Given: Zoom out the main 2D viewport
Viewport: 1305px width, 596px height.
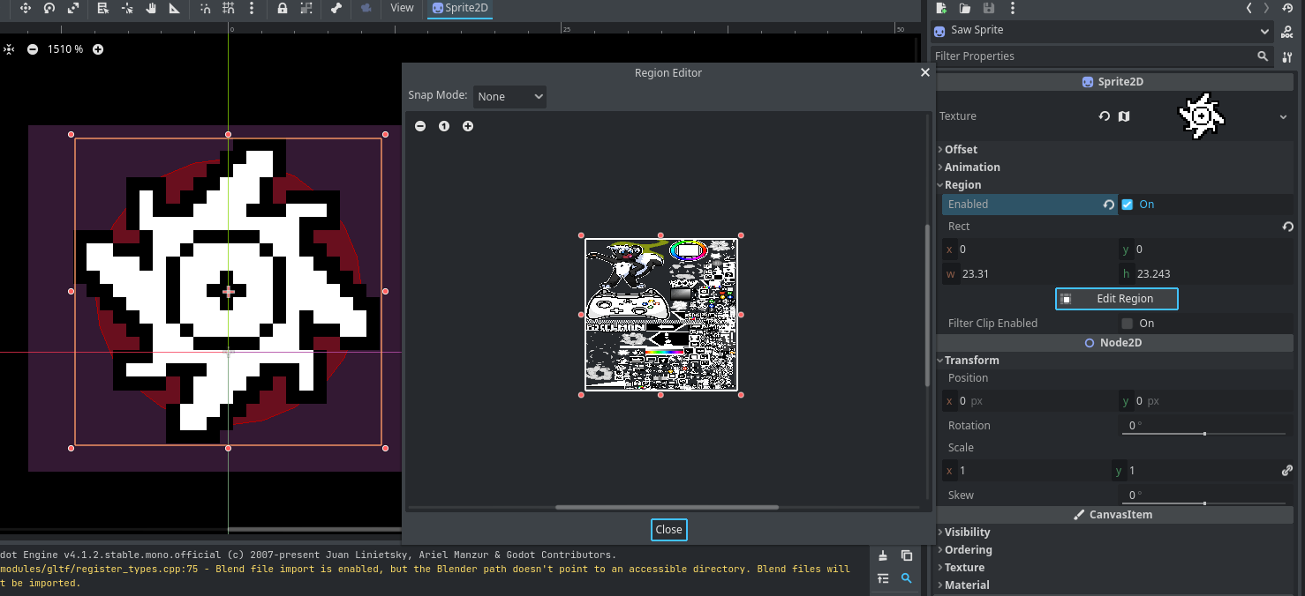Looking at the screenshot, I should click(33, 49).
